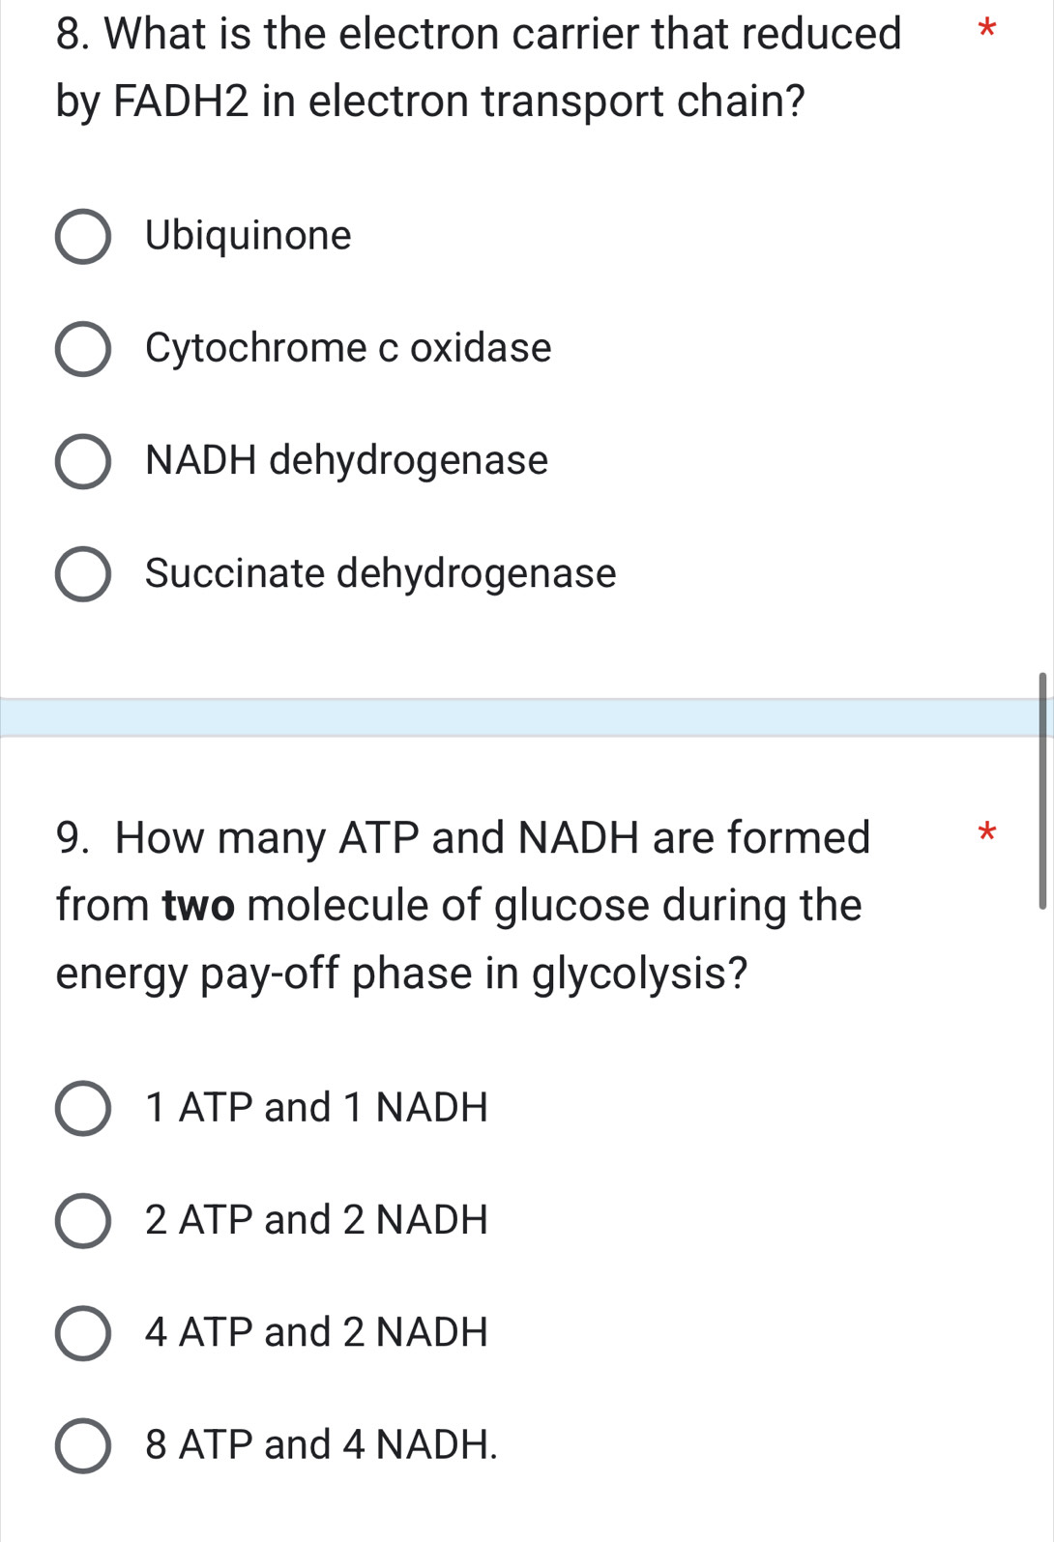The height and width of the screenshot is (1542, 1054).
Task: Click the 2 ATP and 2 NADH label
Action: click(315, 1220)
